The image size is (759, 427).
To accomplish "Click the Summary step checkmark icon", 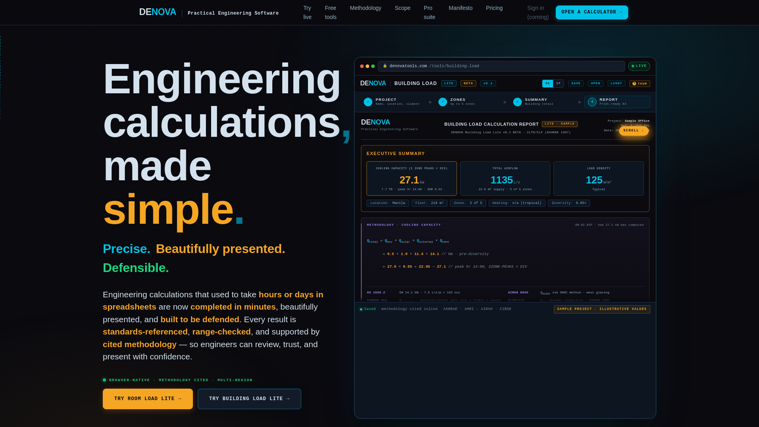I will coord(517,102).
